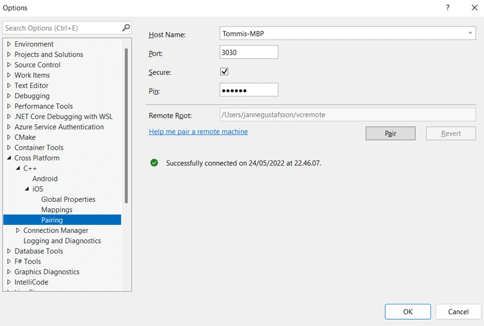This screenshot has width=484, height=326.
Task: Expand the Connection Manager node
Action: (x=18, y=231)
